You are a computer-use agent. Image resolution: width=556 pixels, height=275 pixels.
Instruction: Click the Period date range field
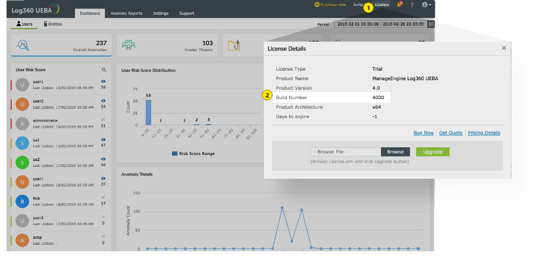[x=380, y=24]
